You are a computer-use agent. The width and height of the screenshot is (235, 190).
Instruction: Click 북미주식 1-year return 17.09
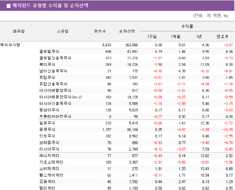[205, 65]
